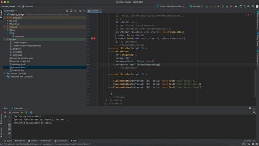Open iPhone 12 Pro Max device dropdown
The height and width of the screenshot is (146, 259).
(x=171, y=6)
